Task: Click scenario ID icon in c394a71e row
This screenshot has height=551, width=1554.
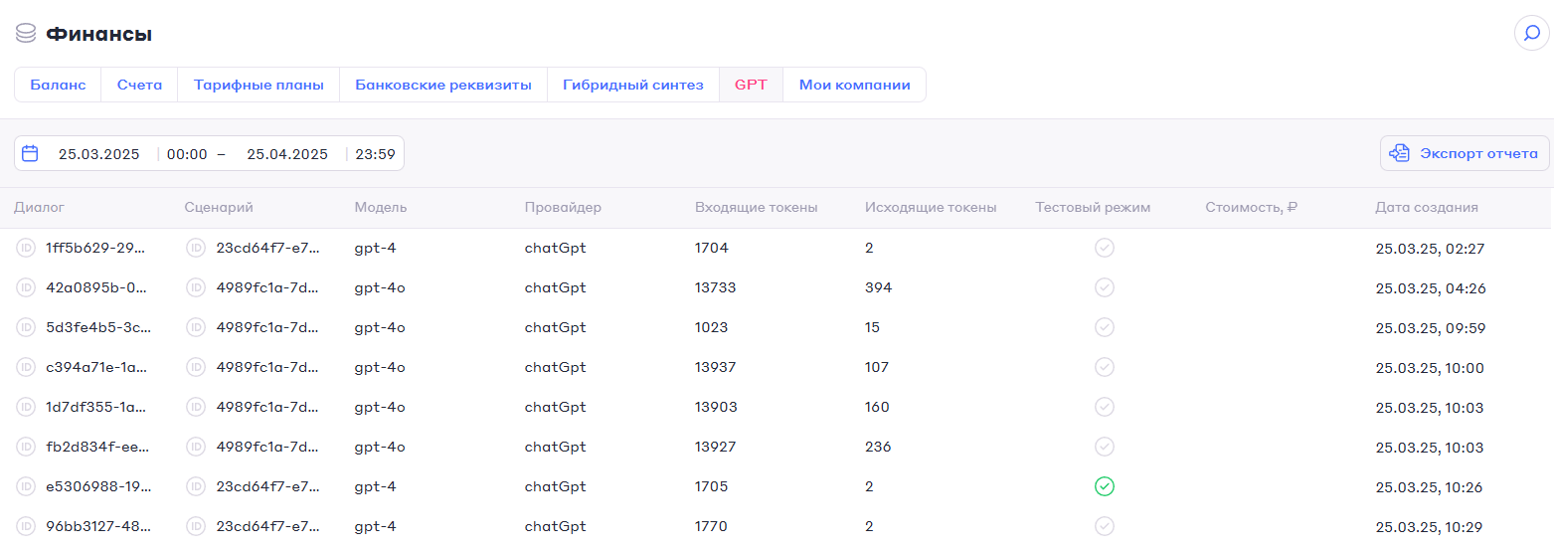Action: tap(196, 367)
